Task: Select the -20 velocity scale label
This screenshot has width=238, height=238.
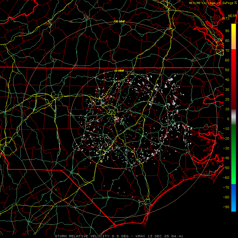Action: coord(226,138)
